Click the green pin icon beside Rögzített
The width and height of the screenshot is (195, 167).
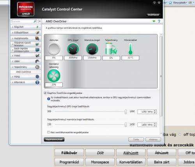[37, 27]
